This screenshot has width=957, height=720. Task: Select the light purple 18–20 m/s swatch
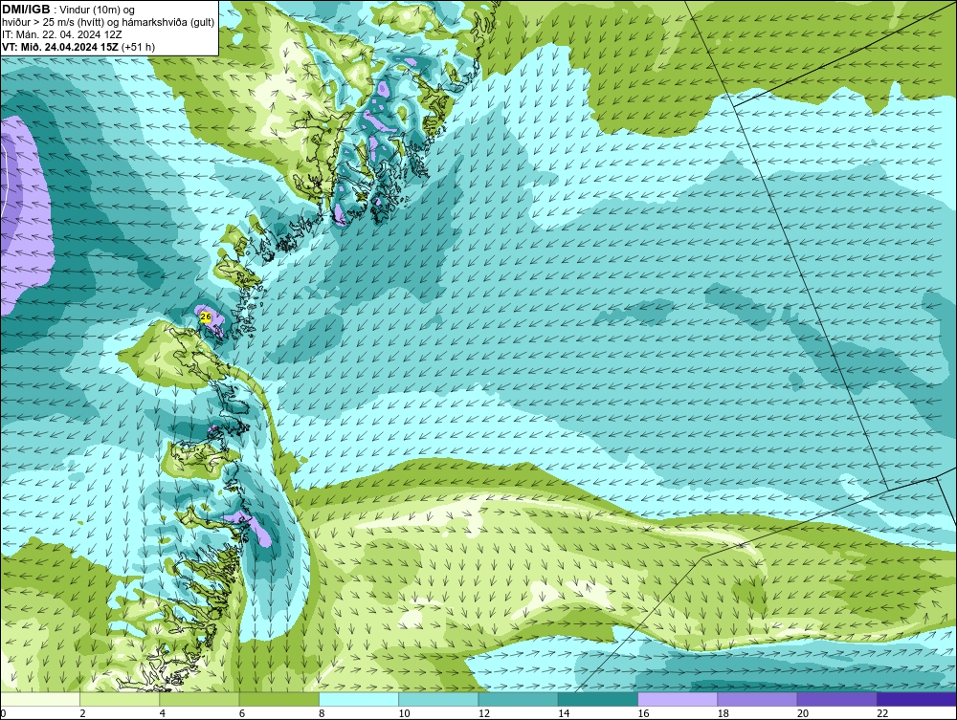click(x=757, y=699)
